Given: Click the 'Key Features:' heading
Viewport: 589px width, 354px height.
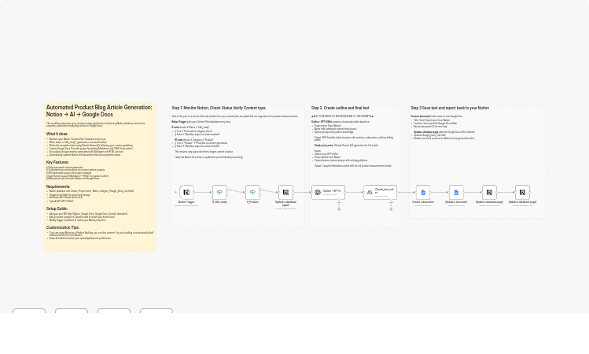Looking at the screenshot, I should [57, 162].
